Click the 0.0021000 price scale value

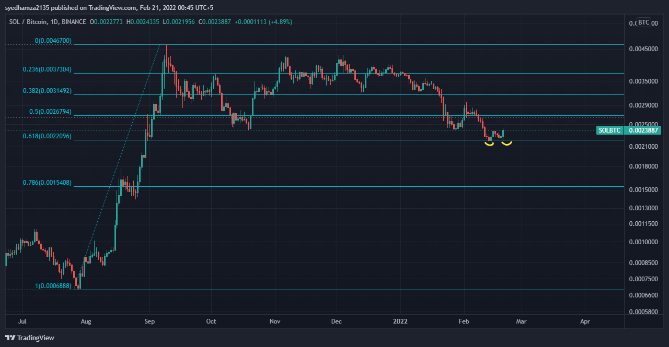pos(642,147)
